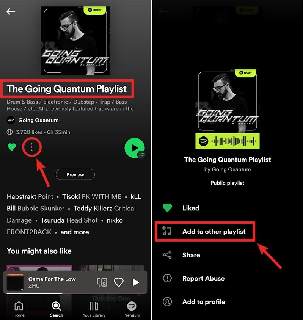Switch to the Search tab
The width and height of the screenshot is (303, 320).
(57, 309)
